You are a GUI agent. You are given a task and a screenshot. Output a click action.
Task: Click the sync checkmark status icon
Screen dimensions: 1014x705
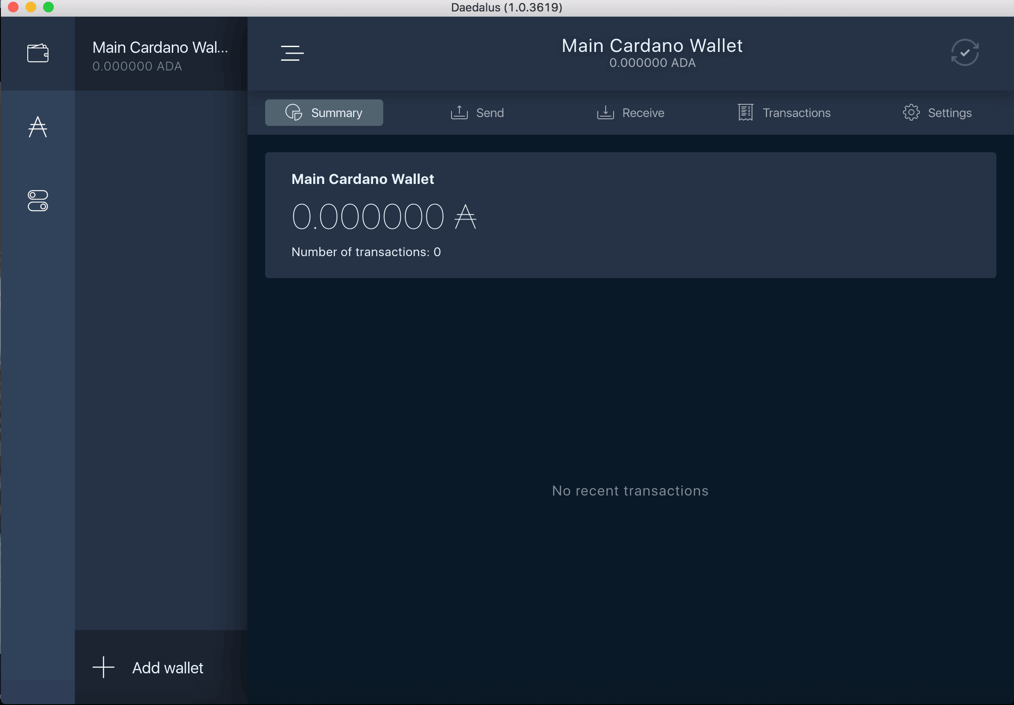[x=966, y=52]
